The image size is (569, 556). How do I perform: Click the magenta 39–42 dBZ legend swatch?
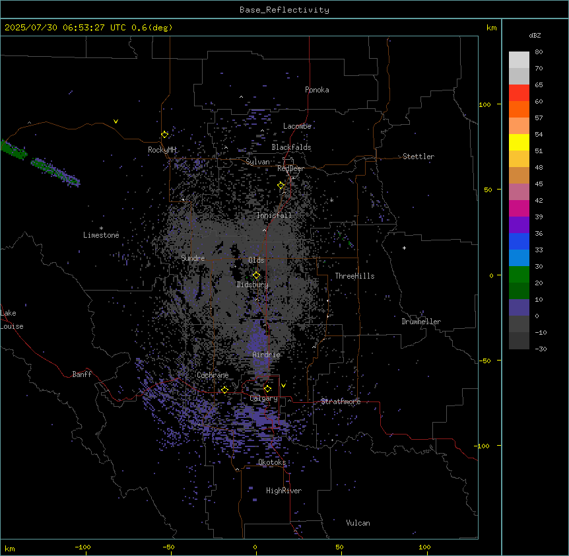(519, 208)
